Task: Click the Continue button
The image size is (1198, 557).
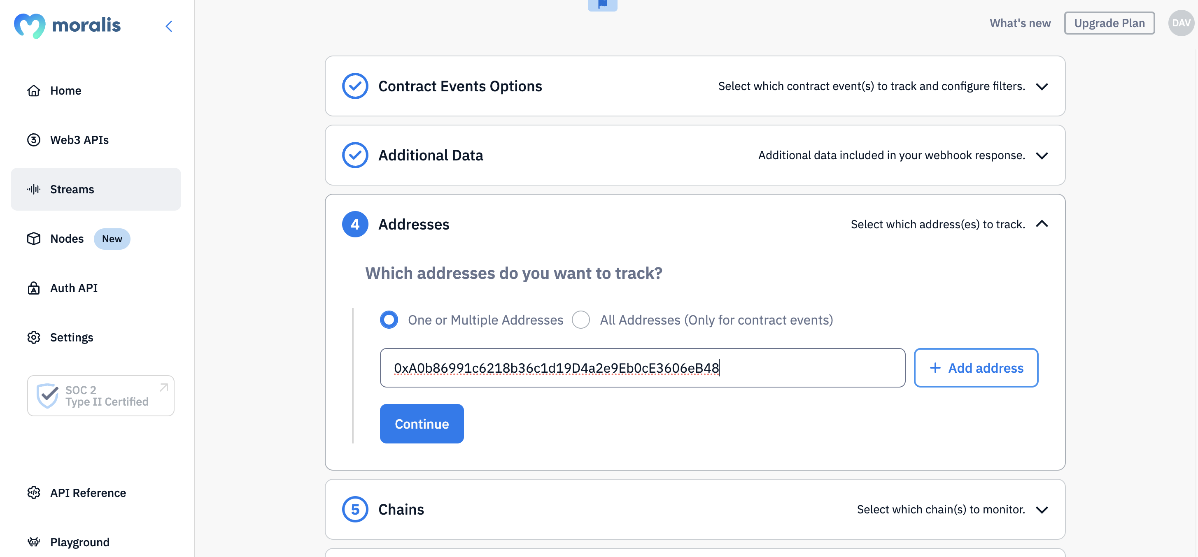Action: [x=421, y=424]
